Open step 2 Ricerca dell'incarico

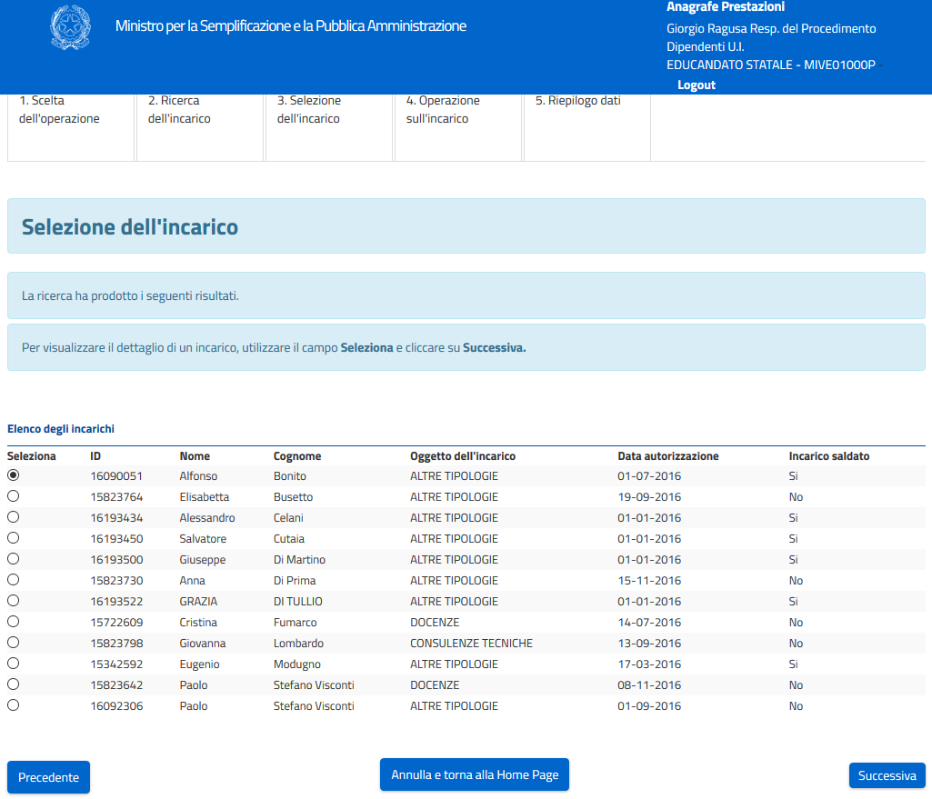179,110
